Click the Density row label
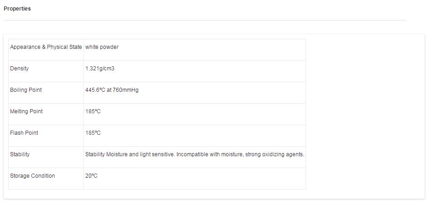 coord(19,69)
